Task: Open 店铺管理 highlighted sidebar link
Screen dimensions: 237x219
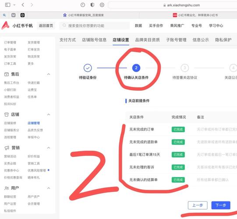Action: 34,123
